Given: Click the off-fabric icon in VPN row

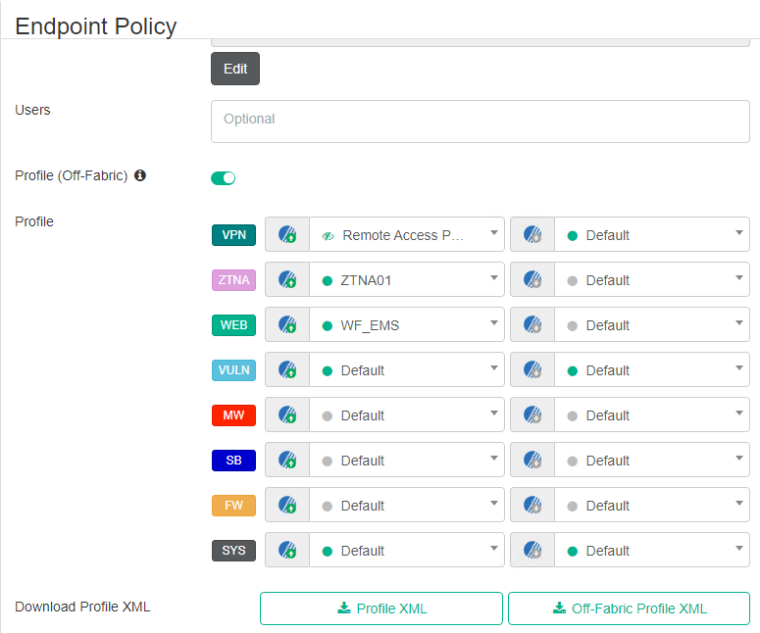Looking at the screenshot, I should [x=532, y=234].
